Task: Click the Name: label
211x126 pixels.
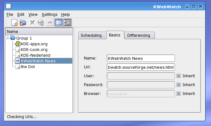Action: point(90,58)
